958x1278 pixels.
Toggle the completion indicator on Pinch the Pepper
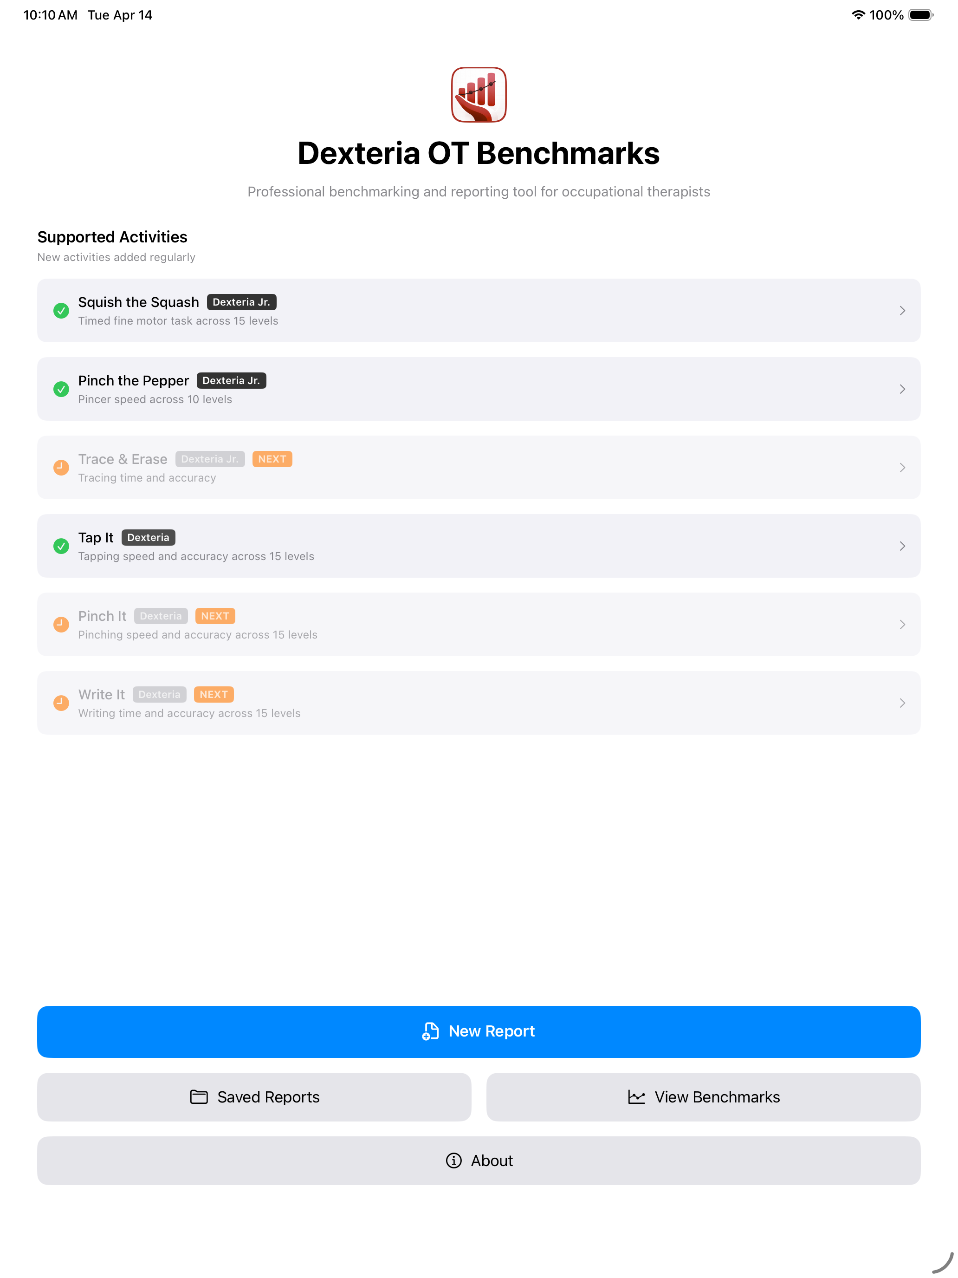pos(61,389)
